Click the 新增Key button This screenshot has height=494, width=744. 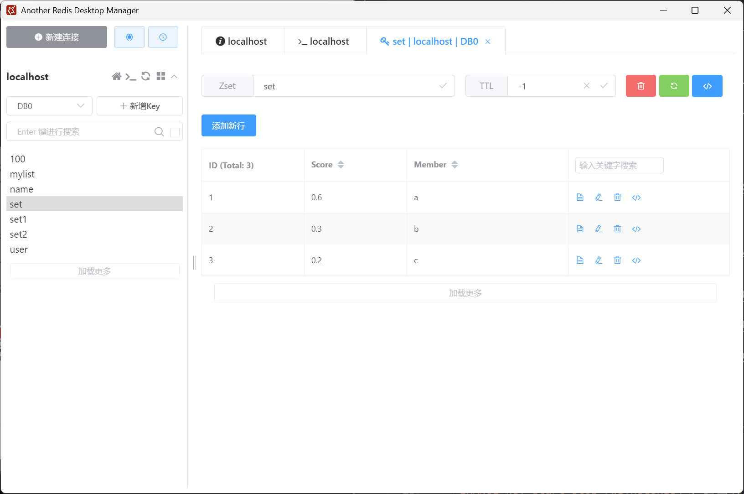139,106
